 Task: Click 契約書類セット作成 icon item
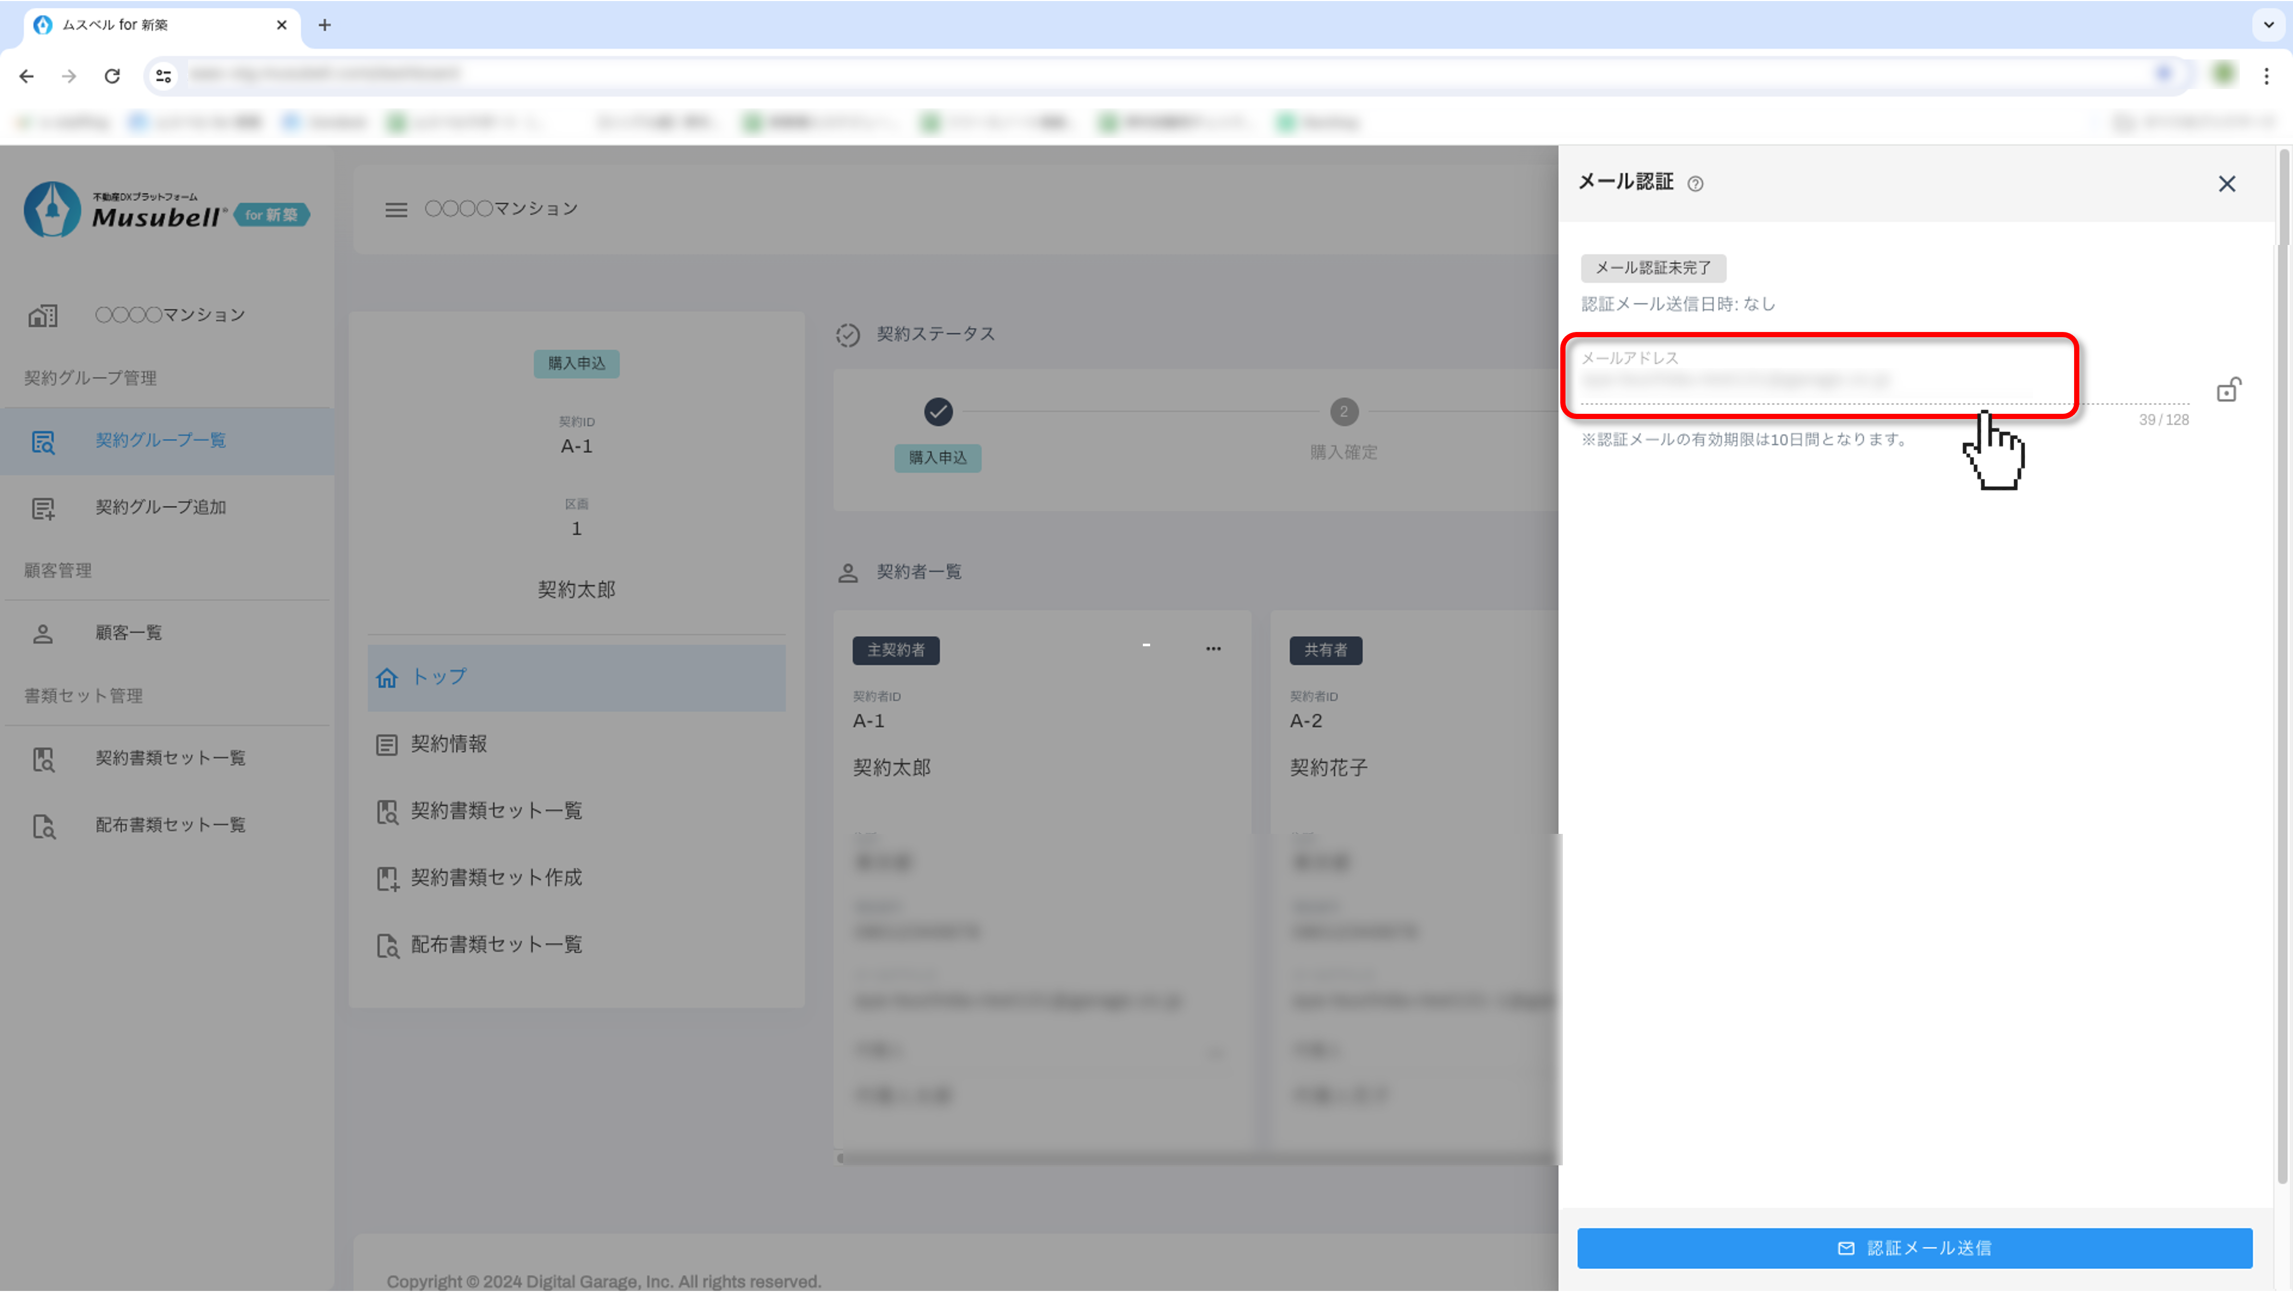pos(387,879)
